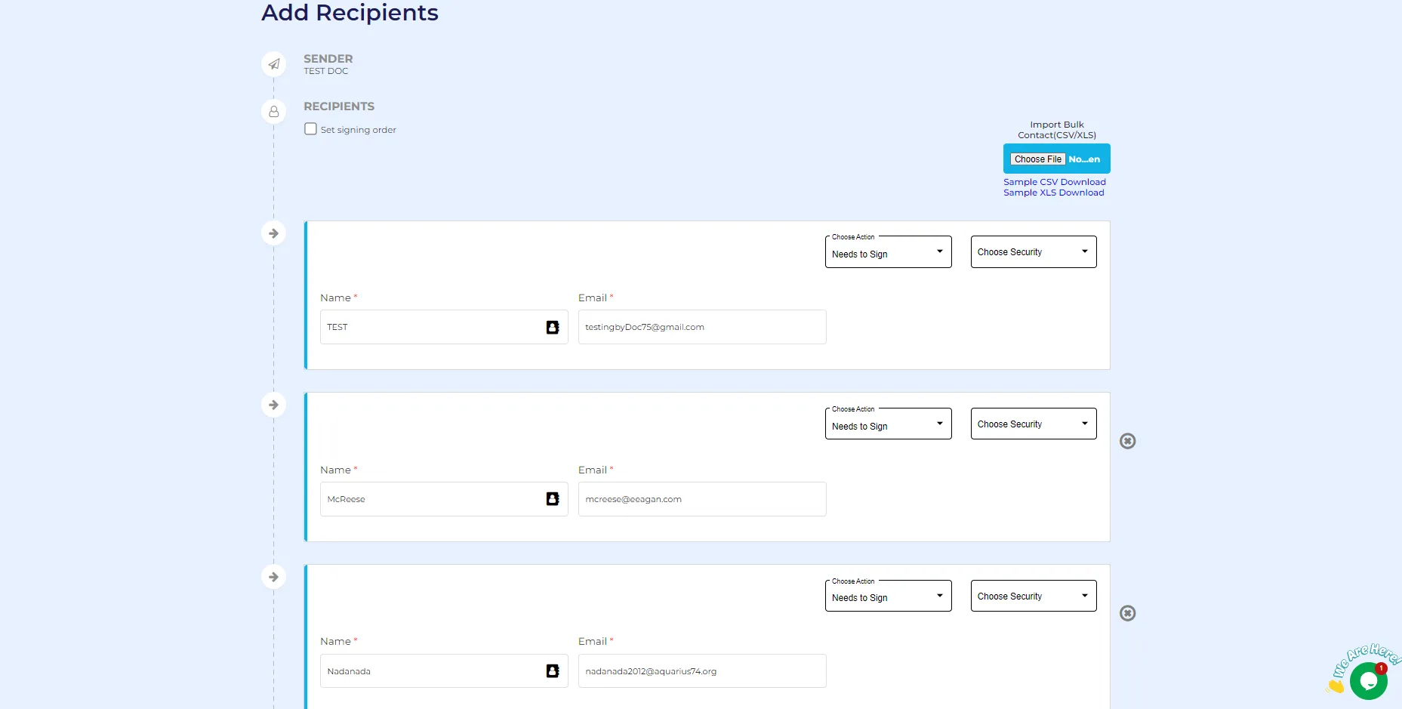
Task: Click the recipients person icon
Action: [273, 112]
